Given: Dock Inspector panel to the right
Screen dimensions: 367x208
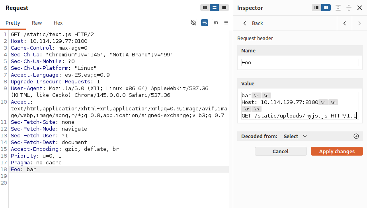Looking at the screenshot, I should pyautogui.click(x=326, y=8).
